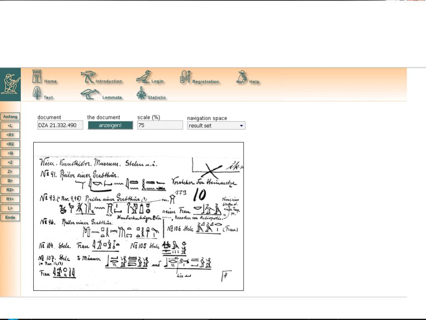Open Registration using its hieroglyph icon
The image size is (426, 320).
185,77
